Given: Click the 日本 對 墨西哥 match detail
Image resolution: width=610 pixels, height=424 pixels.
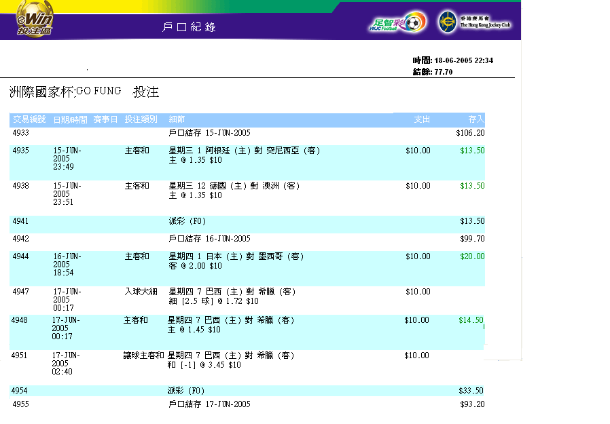Looking at the screenshot, I should 236,256.
